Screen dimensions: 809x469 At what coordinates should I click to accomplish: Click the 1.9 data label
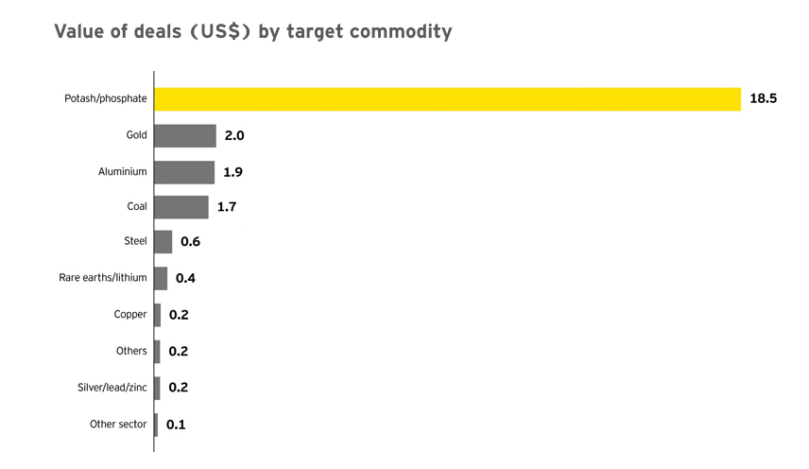(x=232, y=171)
